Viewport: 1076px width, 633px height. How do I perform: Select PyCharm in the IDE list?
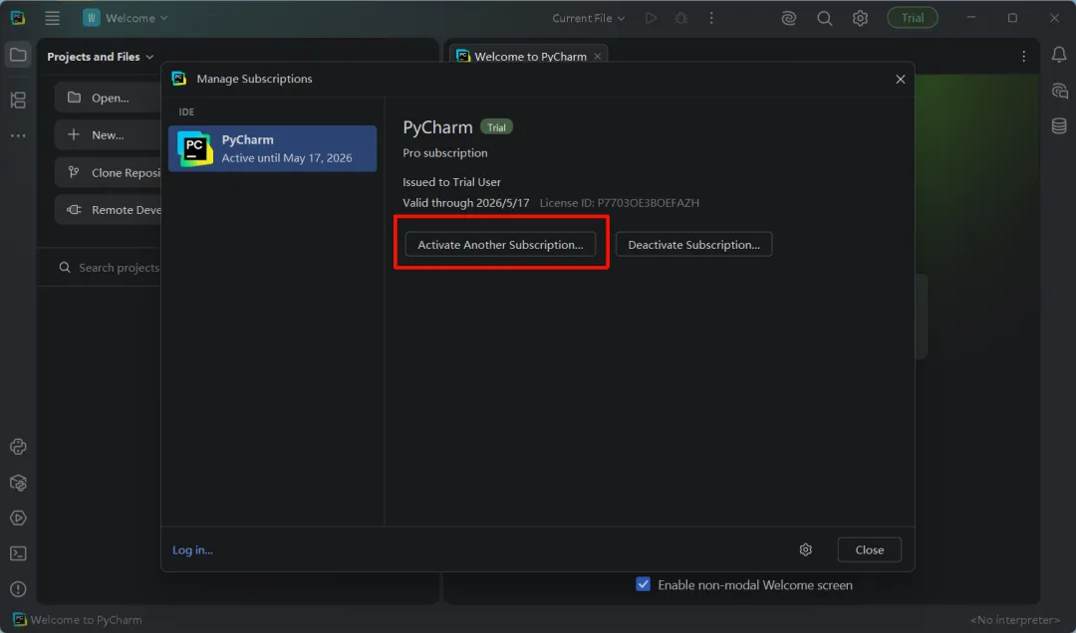pyautogui.click(x=272, y=148)
